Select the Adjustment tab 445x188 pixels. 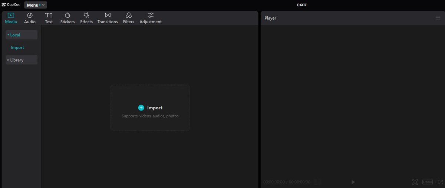[151, 18]
